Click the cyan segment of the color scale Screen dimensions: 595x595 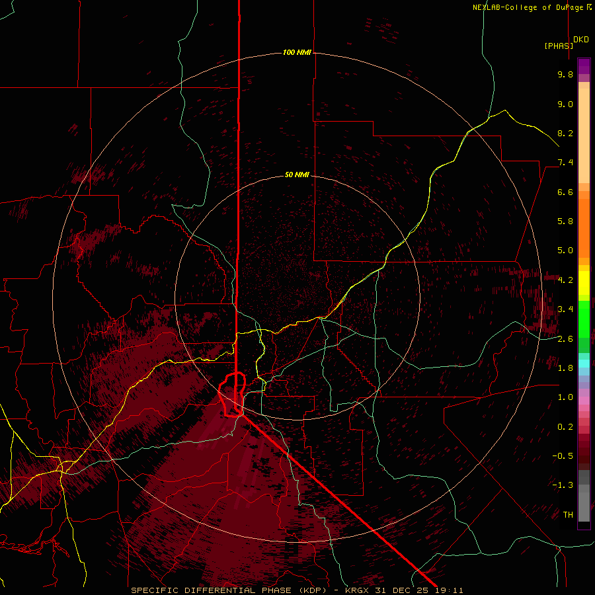[x=584, y=364]
